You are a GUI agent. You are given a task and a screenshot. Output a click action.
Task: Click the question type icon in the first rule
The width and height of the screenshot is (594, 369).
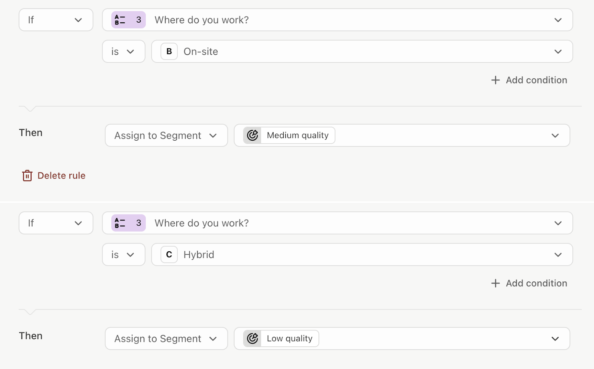click(120, 20)
